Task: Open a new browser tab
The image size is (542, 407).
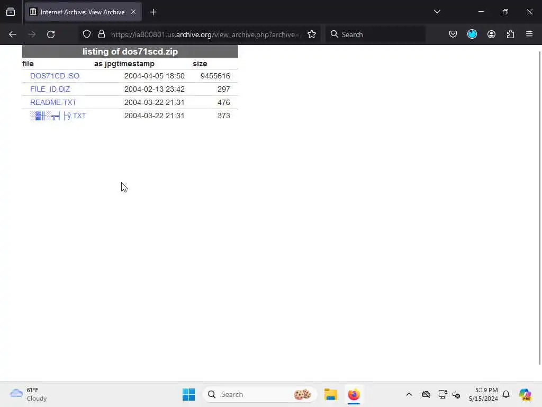Action: coord(153,12)
